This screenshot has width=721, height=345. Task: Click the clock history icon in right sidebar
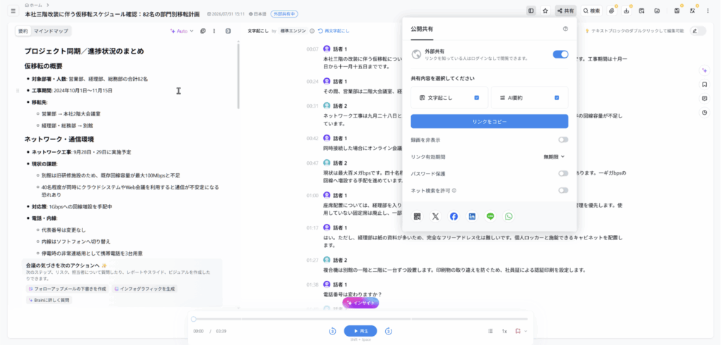coord(704,113)
